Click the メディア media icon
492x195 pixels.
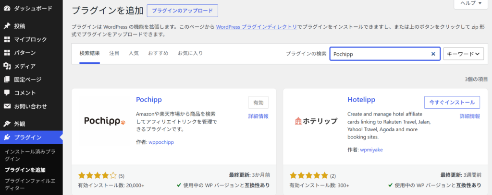[x=7, y=66]
